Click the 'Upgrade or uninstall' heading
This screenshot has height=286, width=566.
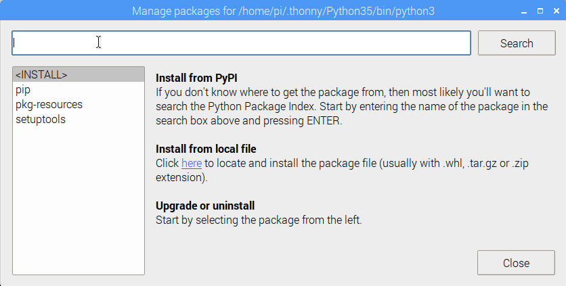pyautogui.click(x=205, y=206)
